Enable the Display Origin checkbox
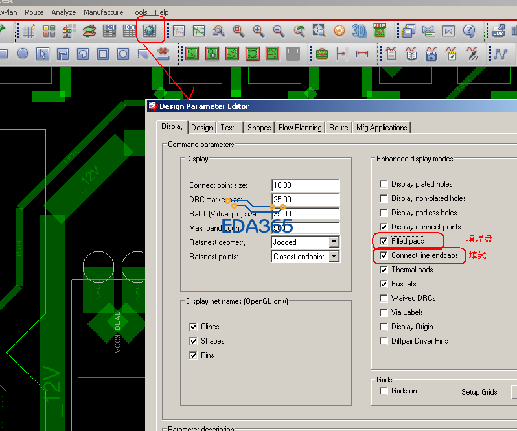517x431 pixels. tap(384, 327)
